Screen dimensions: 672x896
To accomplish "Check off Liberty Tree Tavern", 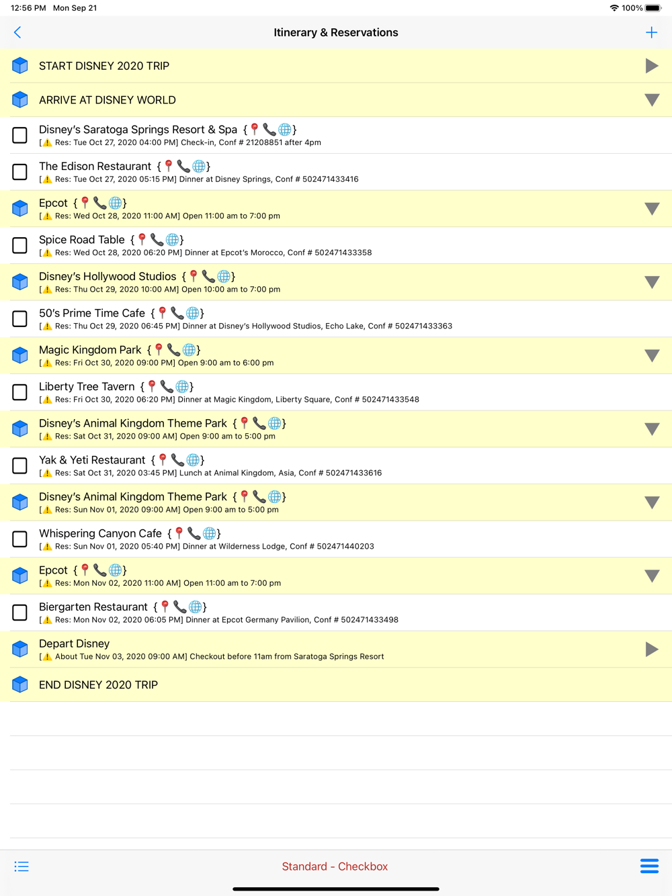I will pos(20,392).
